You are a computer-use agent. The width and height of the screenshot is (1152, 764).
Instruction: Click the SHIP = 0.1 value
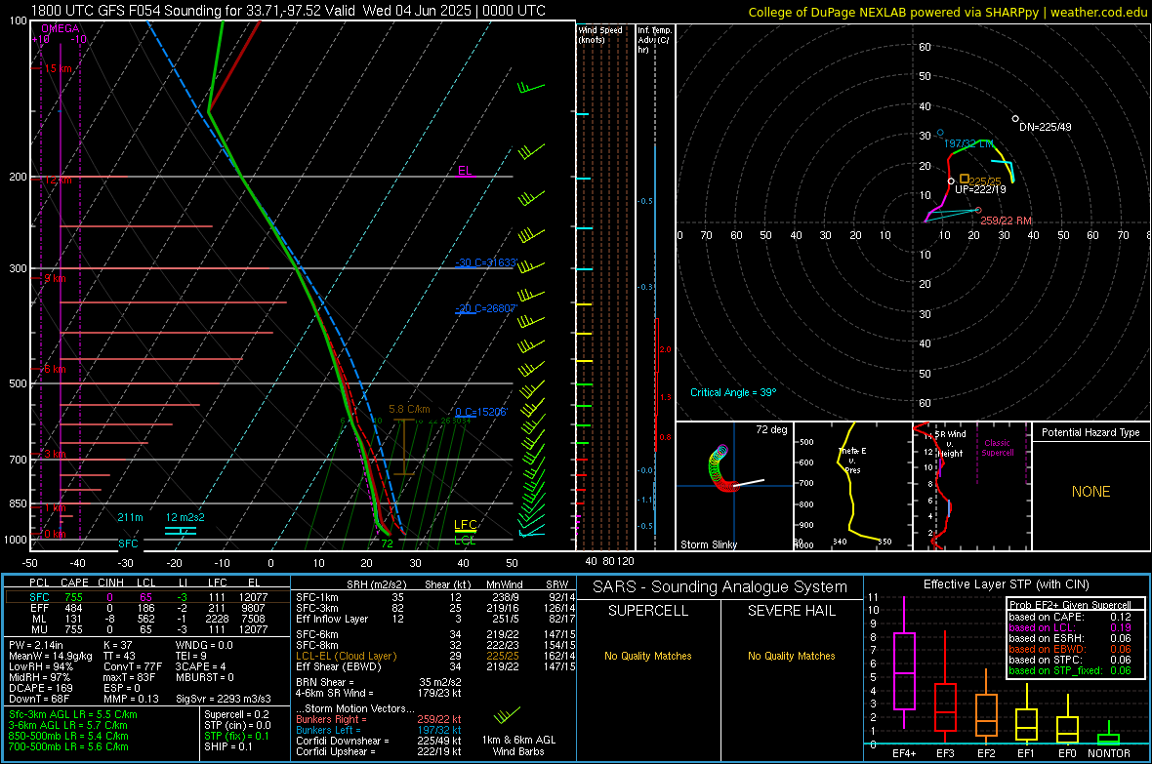228,746
